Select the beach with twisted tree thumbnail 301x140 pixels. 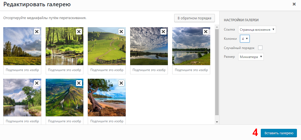pyautogui.click(x=107, y=98)
